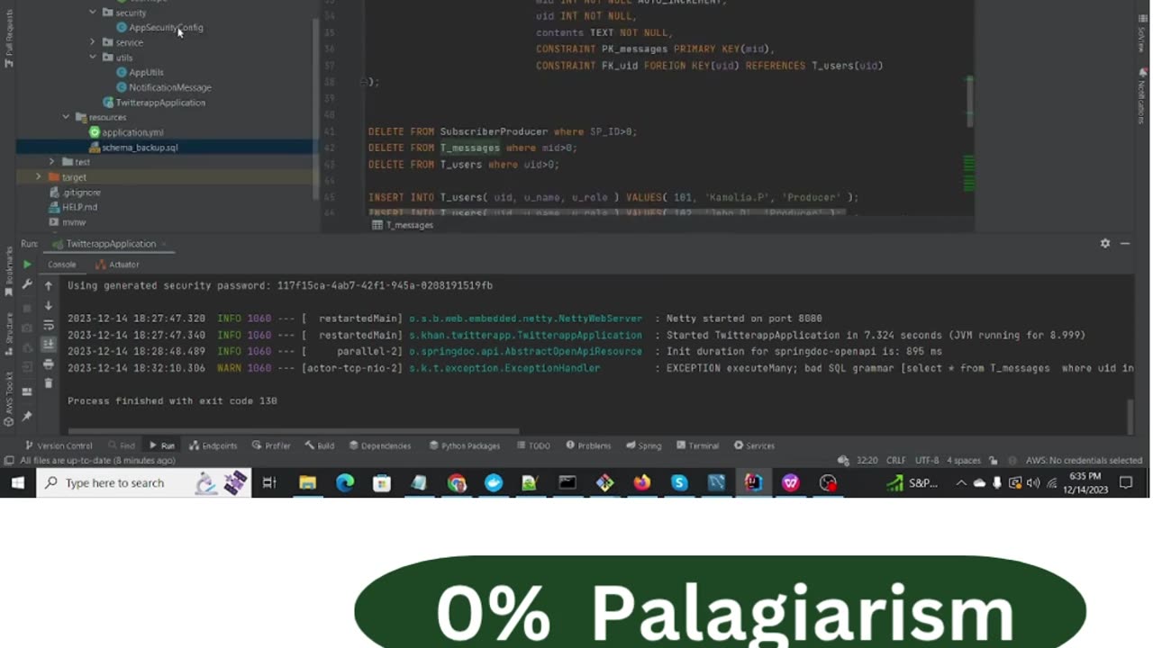1153x648 pixels.
Task: Open the Spring tool window
Action: pyautogui.click(x=643, y=445)
